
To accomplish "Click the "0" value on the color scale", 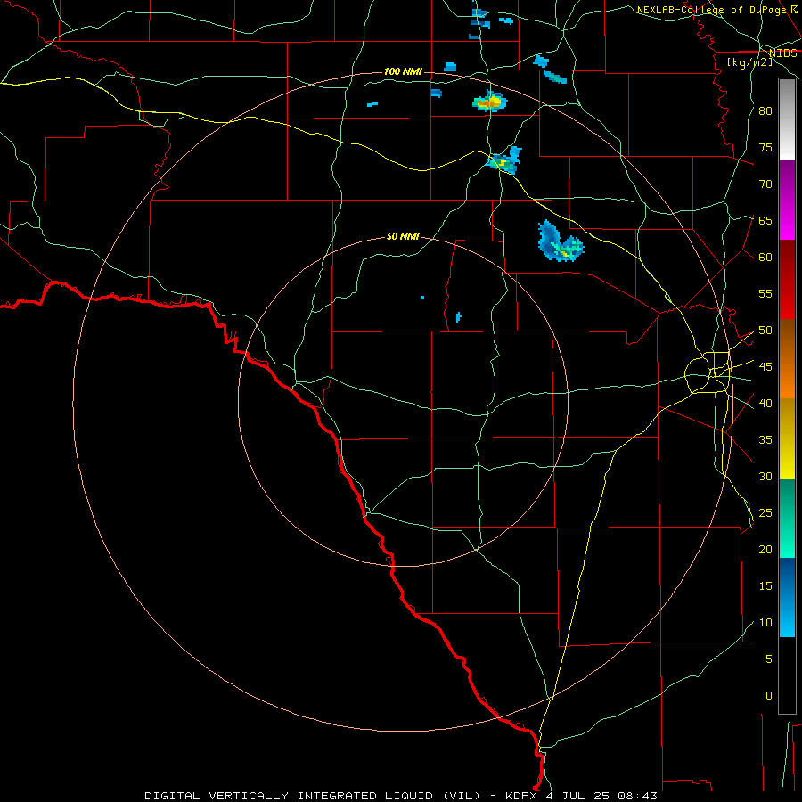I will pyautogui.click(x=769, y=696).
